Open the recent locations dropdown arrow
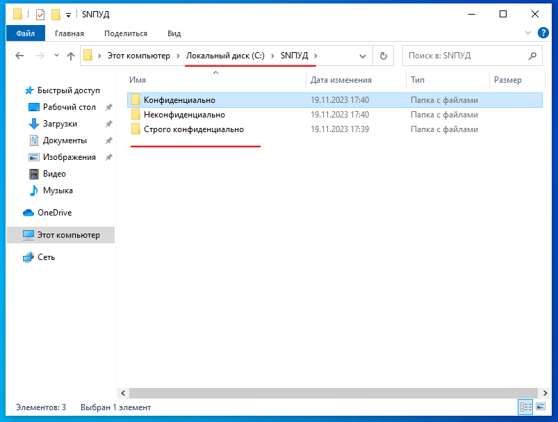The height and width of the screenshot is (422, 558). [x=56, y=56]
